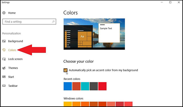
Task: Choose the first yellow Windows color
Action: [x=68, y=104]
